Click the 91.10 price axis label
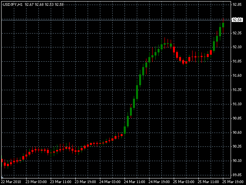 [x=237, y=104]
